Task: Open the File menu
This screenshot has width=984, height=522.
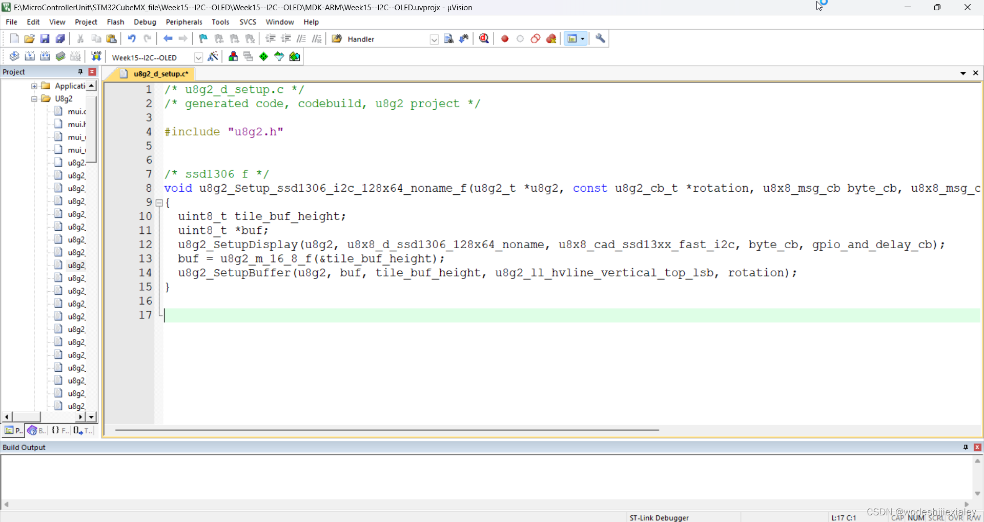Action: click(11, 22)
